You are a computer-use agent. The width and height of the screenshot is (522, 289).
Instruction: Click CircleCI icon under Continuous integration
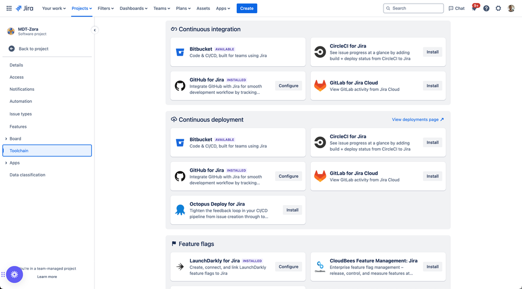[320, 52]
